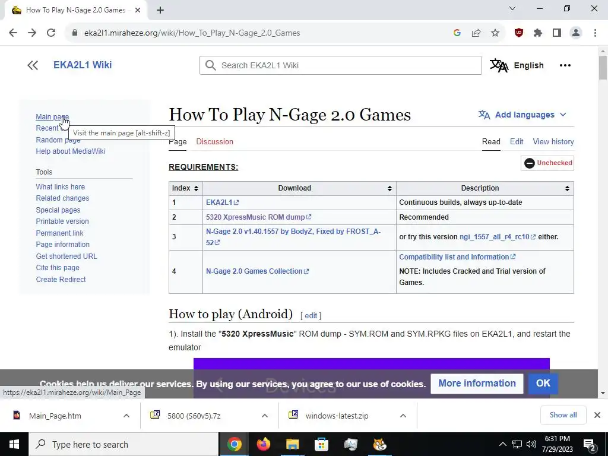608x456 pixels.
Task: Open Chrome profile avatar
Action: point(576,33)
